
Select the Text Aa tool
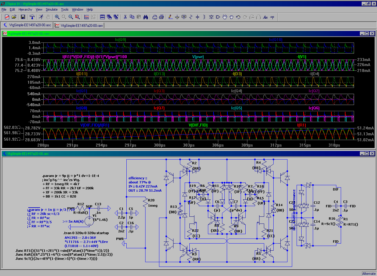[x=265, y=17]
